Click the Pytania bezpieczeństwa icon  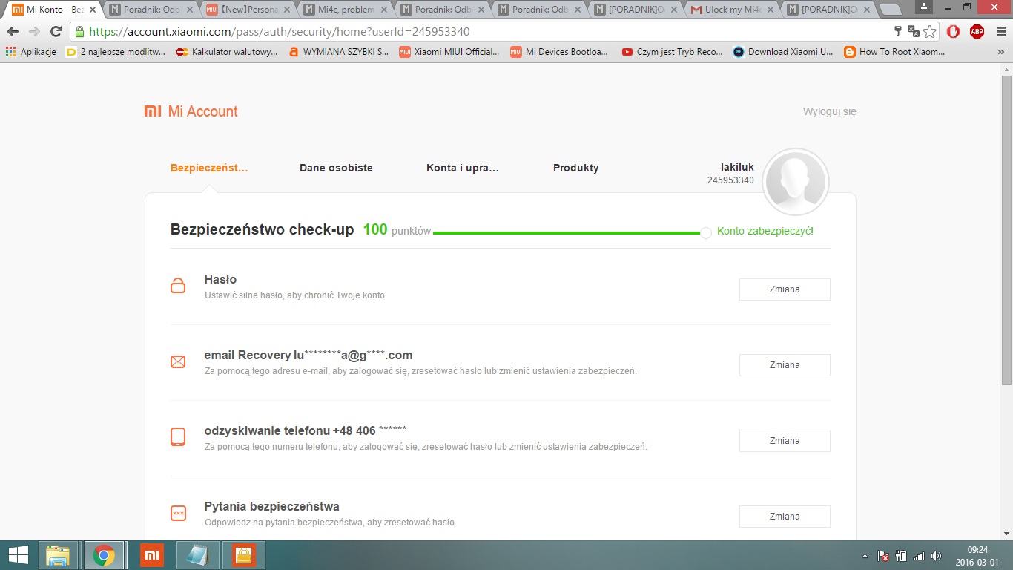pyautogui.click(x=178, y=513)
